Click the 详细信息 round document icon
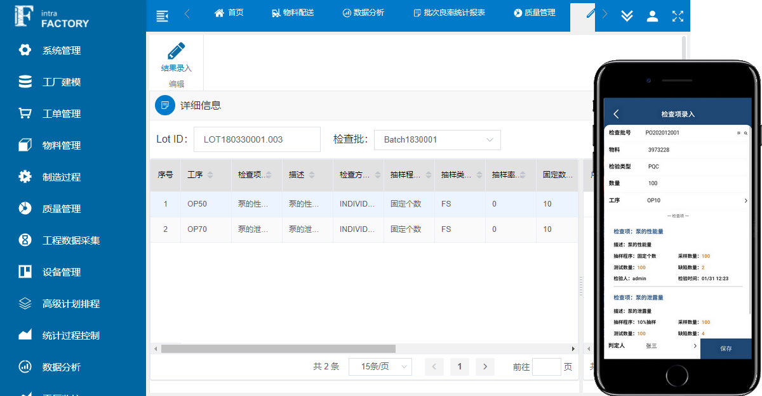Image resolution: width=762 pixels, height=396 pixels. [165, 105]
